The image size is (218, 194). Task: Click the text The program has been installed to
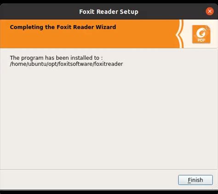click(55, 58)
